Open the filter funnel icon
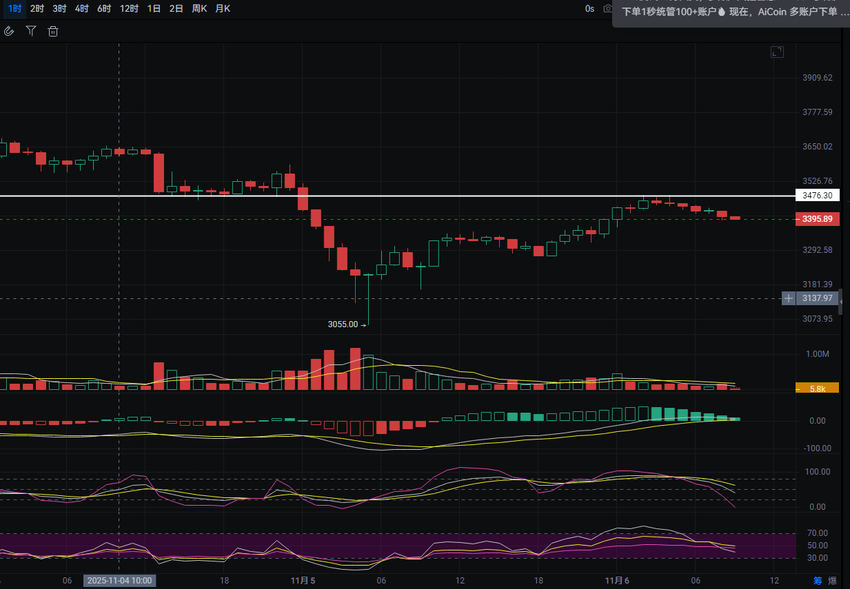Viewport: 850px width, 589px height. click(x=31, y=31)
